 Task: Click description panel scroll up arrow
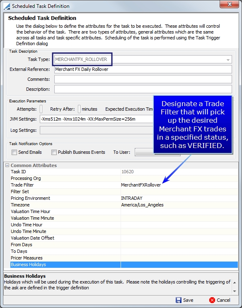(x=235, y=283)
